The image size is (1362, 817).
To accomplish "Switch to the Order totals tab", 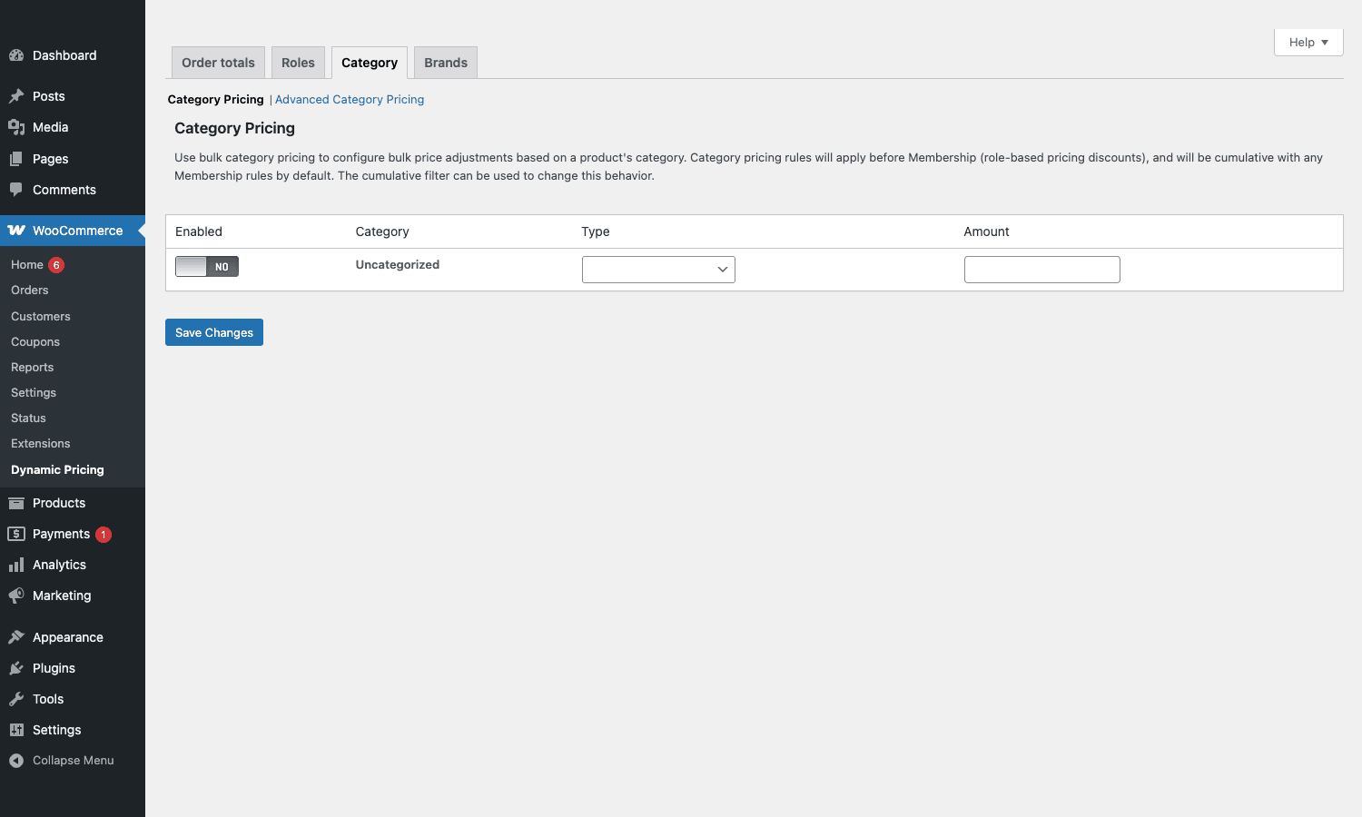I will click(x=218, y=63).
